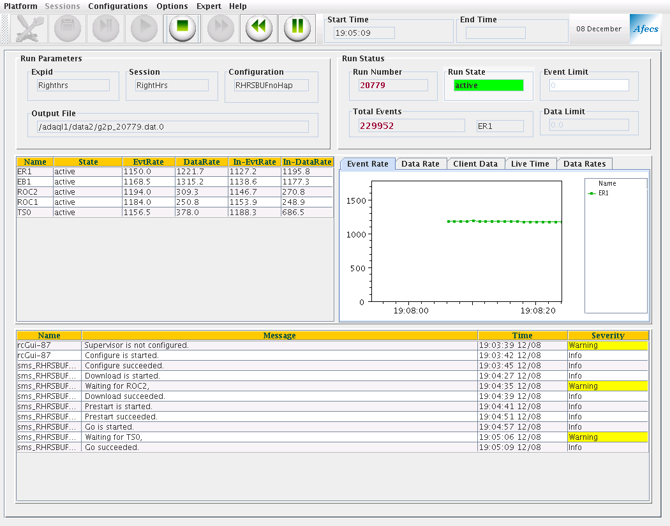Image resolution: width=670 pixels, height=526 pixels.
Task: Open the Sessions menu
Action: 63,6
